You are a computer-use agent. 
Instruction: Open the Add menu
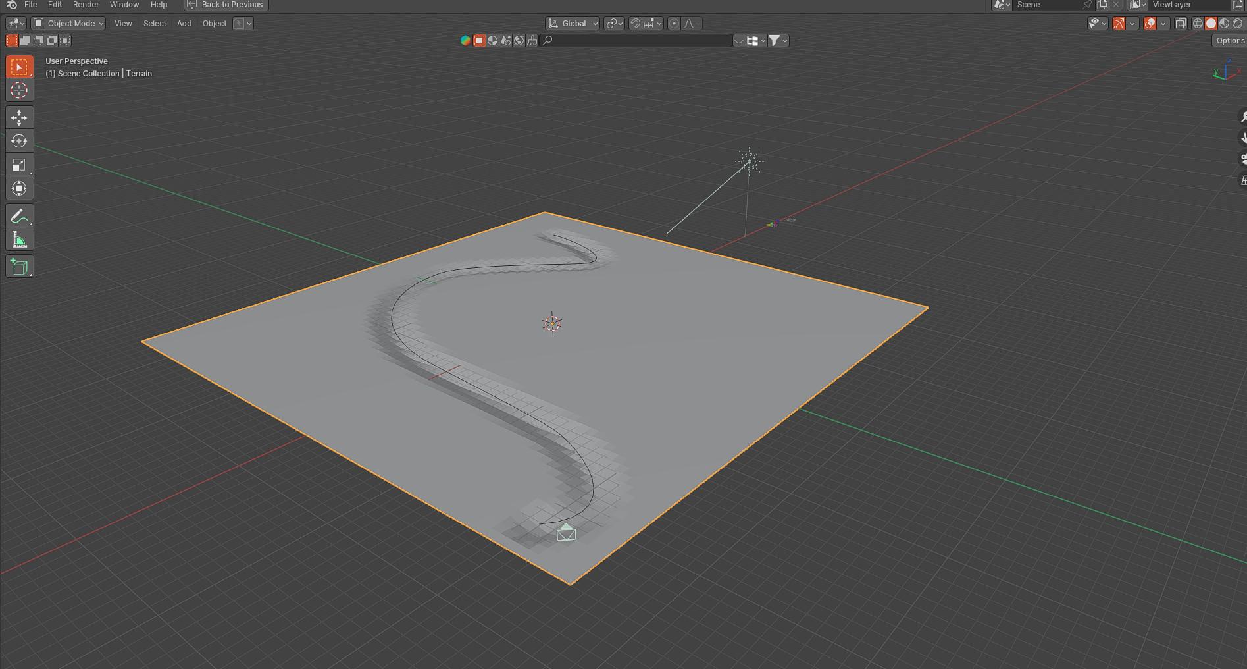184,23
